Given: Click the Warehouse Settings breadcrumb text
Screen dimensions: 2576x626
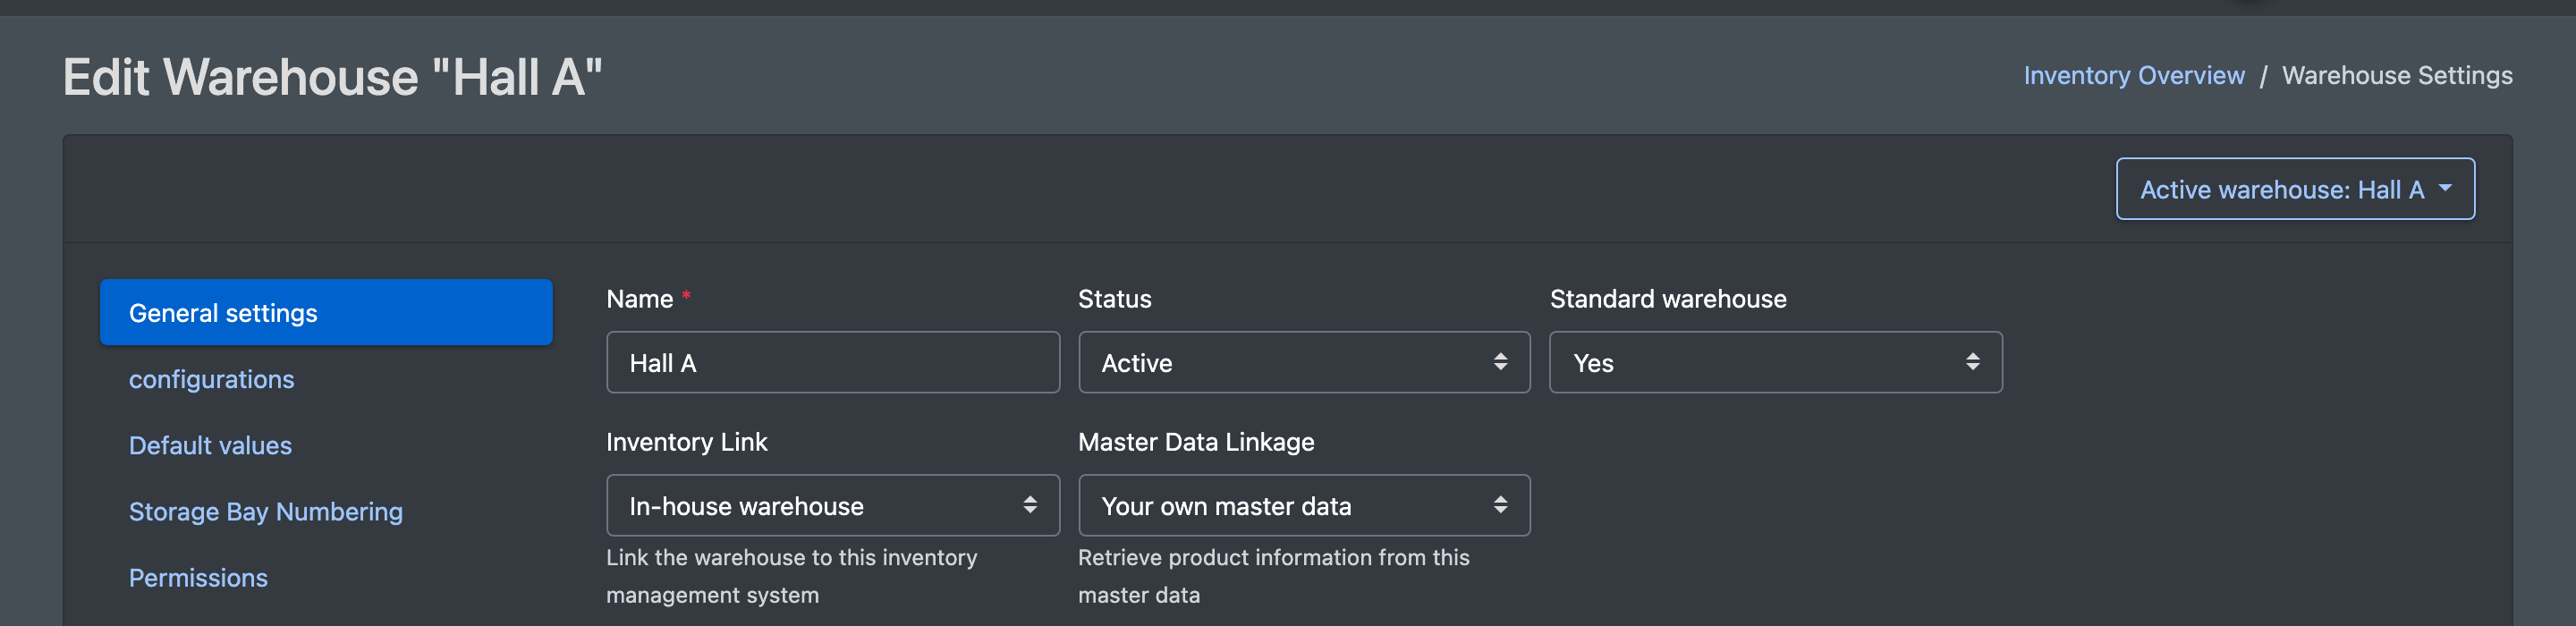Looking at the screenshot, I should (x=2396, y=75).
